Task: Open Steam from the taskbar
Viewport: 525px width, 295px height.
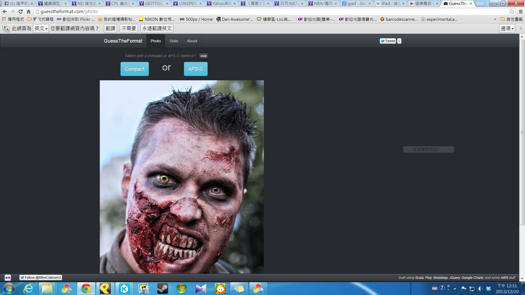Action: click(x=162, y=288)
